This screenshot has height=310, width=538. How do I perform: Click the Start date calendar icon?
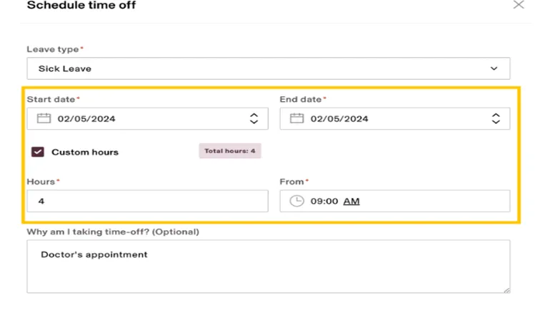pos(44,118)
